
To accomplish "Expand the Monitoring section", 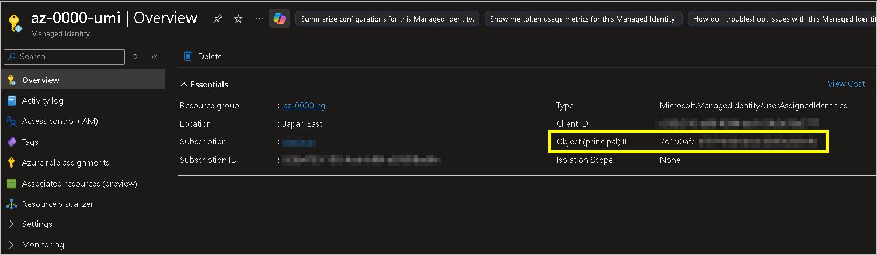I will pos(11,245).
